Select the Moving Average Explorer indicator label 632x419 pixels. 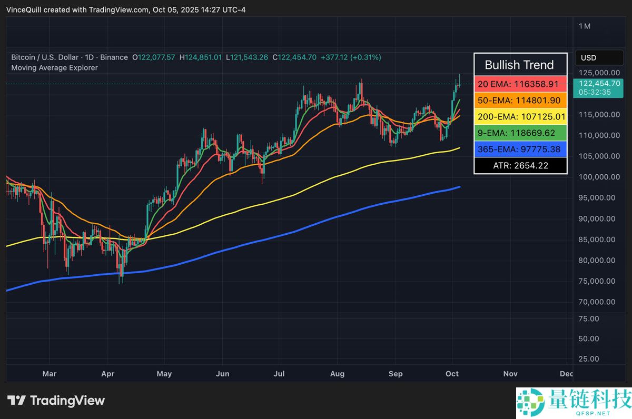54,67
